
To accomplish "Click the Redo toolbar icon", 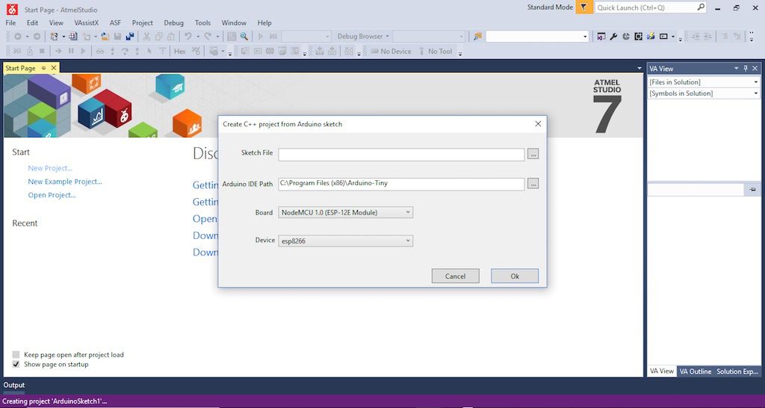I will pos(208,37).
